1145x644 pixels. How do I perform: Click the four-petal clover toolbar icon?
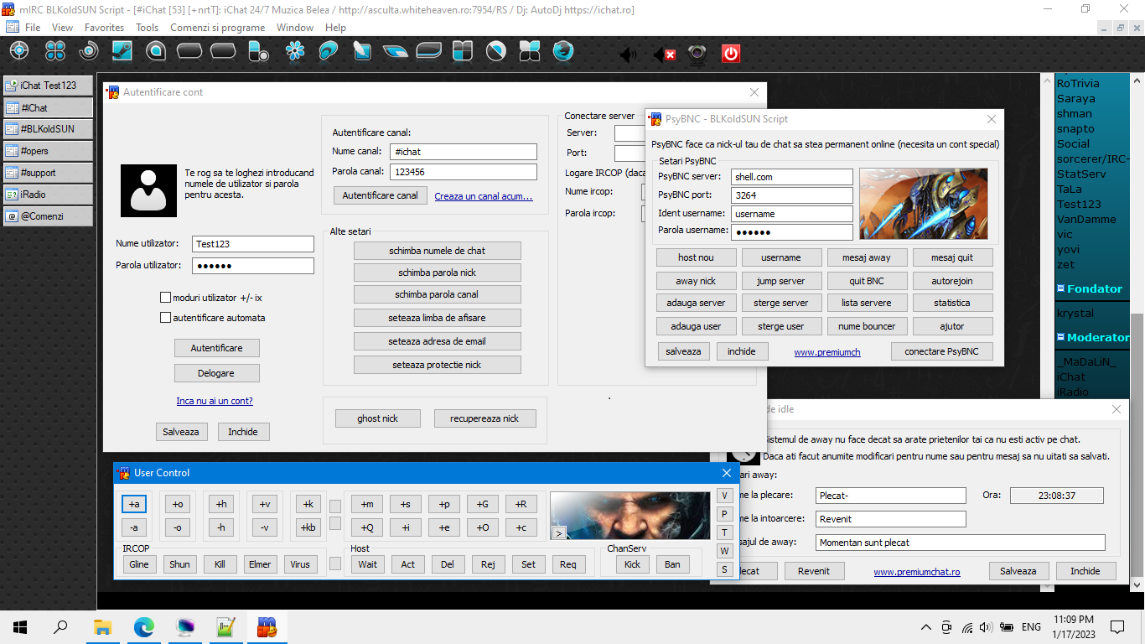click(55, 52)
